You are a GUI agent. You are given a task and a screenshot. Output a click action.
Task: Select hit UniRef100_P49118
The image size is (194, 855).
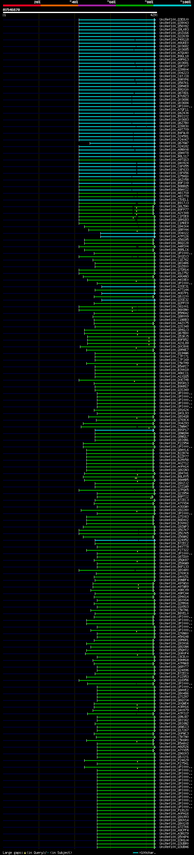174,39
